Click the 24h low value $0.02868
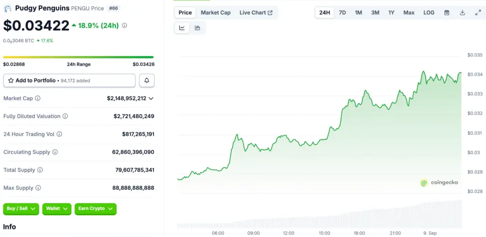486x237 pixels. 14,65
